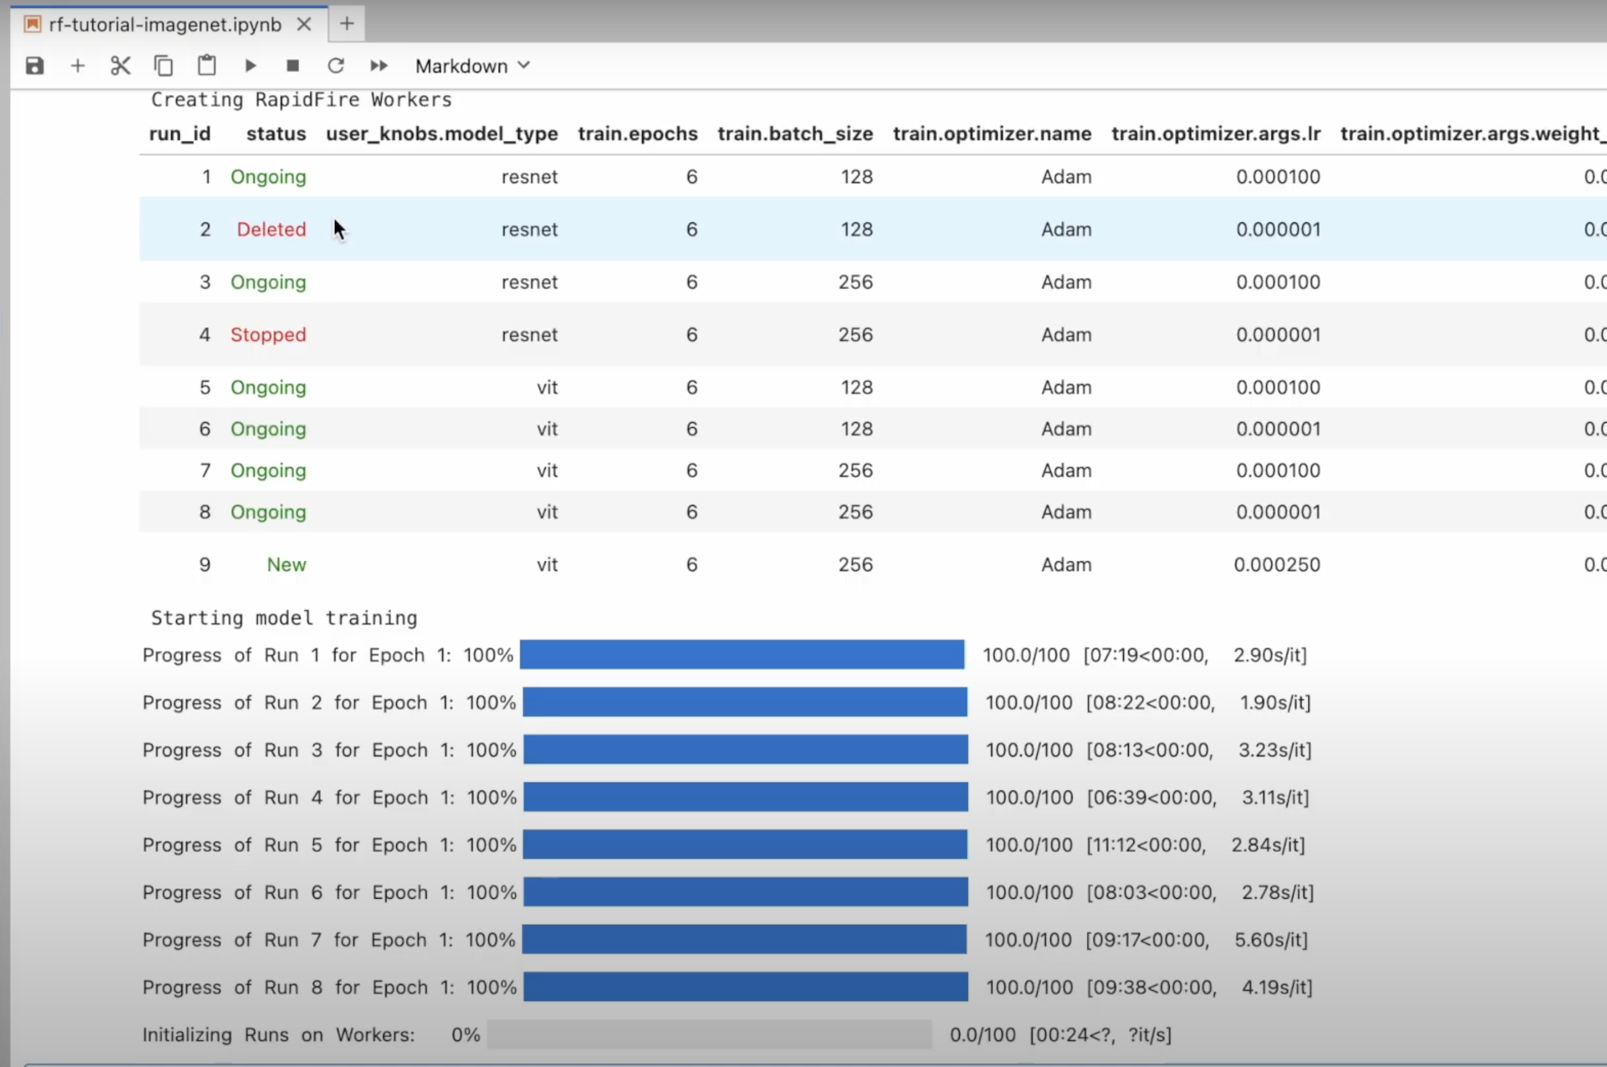Click batch size 256 in run 4

click(x=856, y=335)
